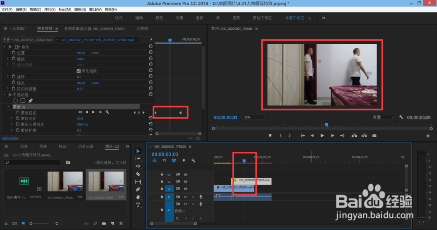
Task: Step forward one frame in program monitor
Action: click(x=333, y=136)
